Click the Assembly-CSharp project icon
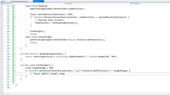 (x=2, y=3)
